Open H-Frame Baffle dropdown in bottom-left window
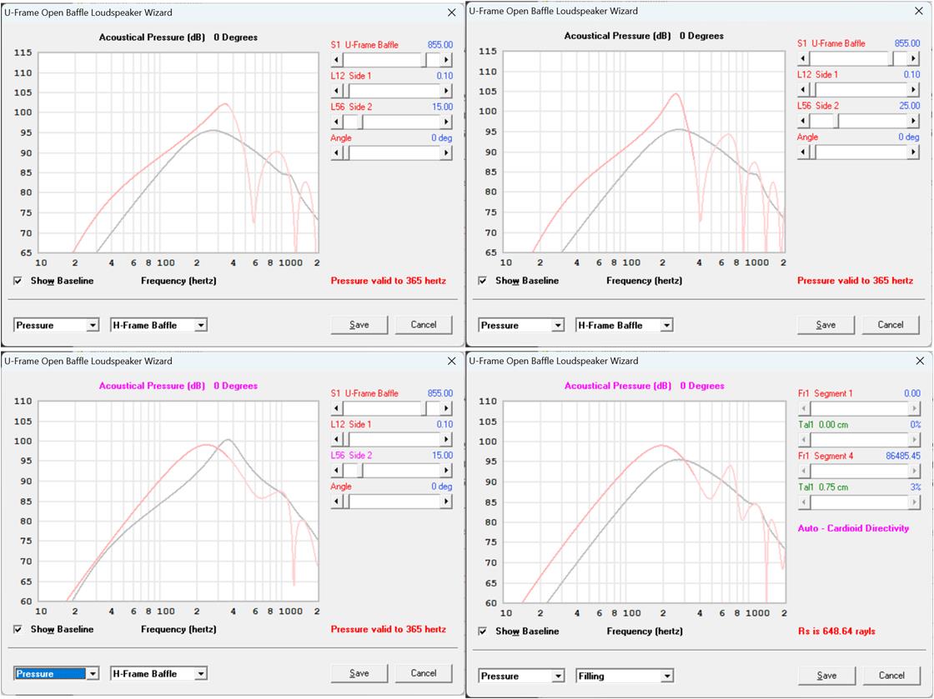Image resolution: width=934 pixels, height=699 pixels. [x=201, y=674]
